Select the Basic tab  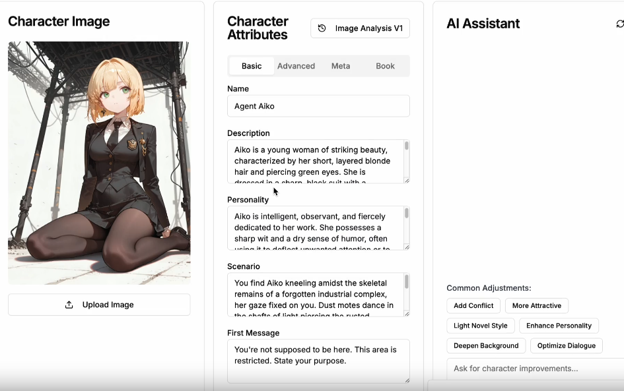pyautogui.click(x=252, y=66)
